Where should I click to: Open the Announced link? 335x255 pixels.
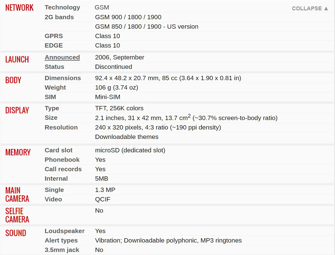(62, 57)
